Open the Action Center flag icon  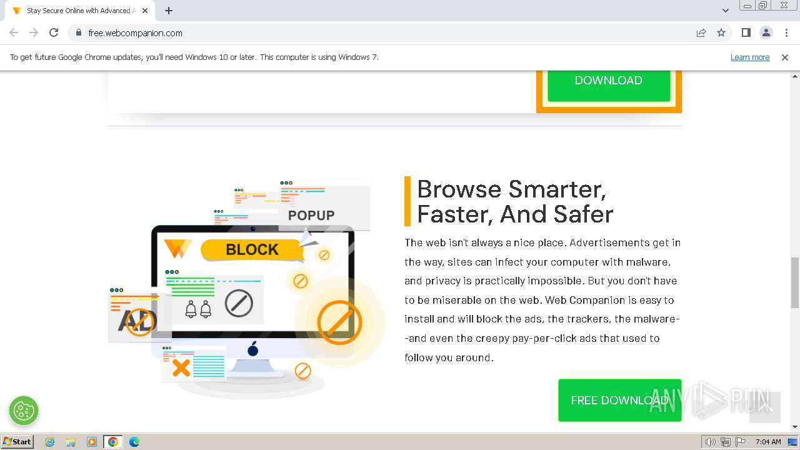pyautogui.click(x=739, y=442)
